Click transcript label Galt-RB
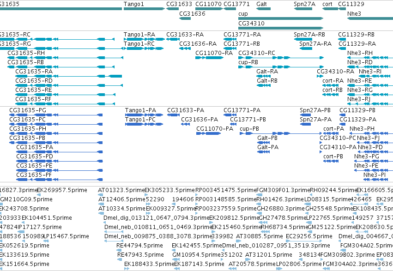This screenshot has width=393, height=271. [267, 81]
